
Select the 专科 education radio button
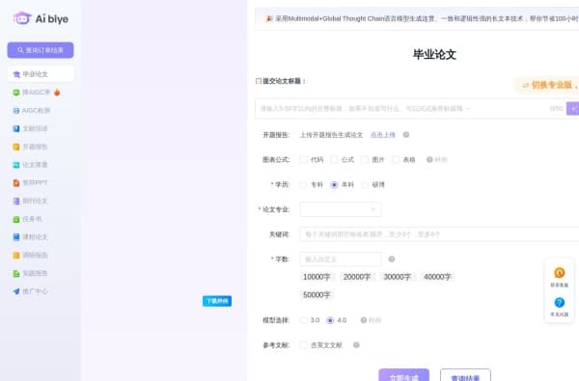point(304,184)
